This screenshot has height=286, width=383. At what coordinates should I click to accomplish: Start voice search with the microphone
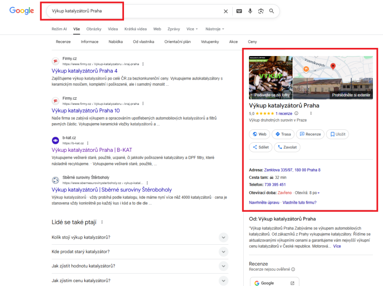[250, 11]
